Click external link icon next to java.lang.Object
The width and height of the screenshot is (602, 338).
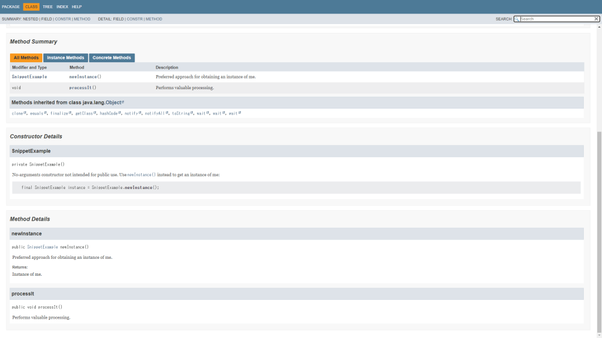coord(123,102)
